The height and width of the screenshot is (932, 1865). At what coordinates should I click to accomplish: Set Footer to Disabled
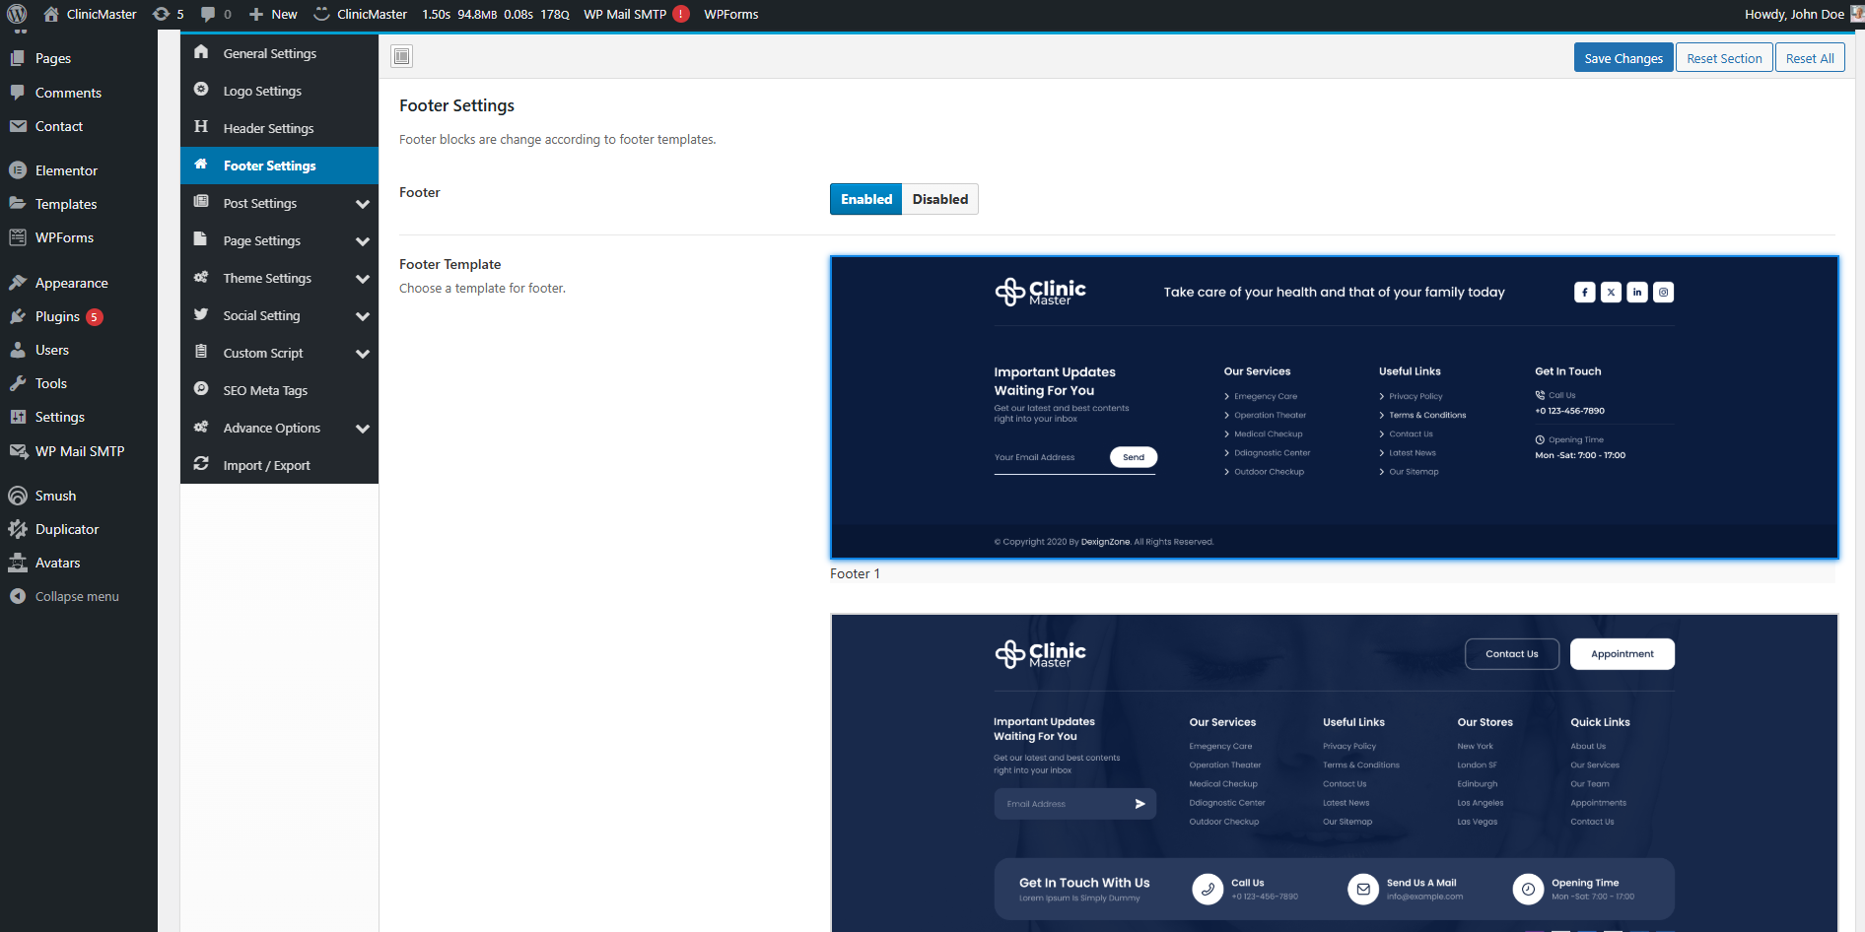(939, 199)
